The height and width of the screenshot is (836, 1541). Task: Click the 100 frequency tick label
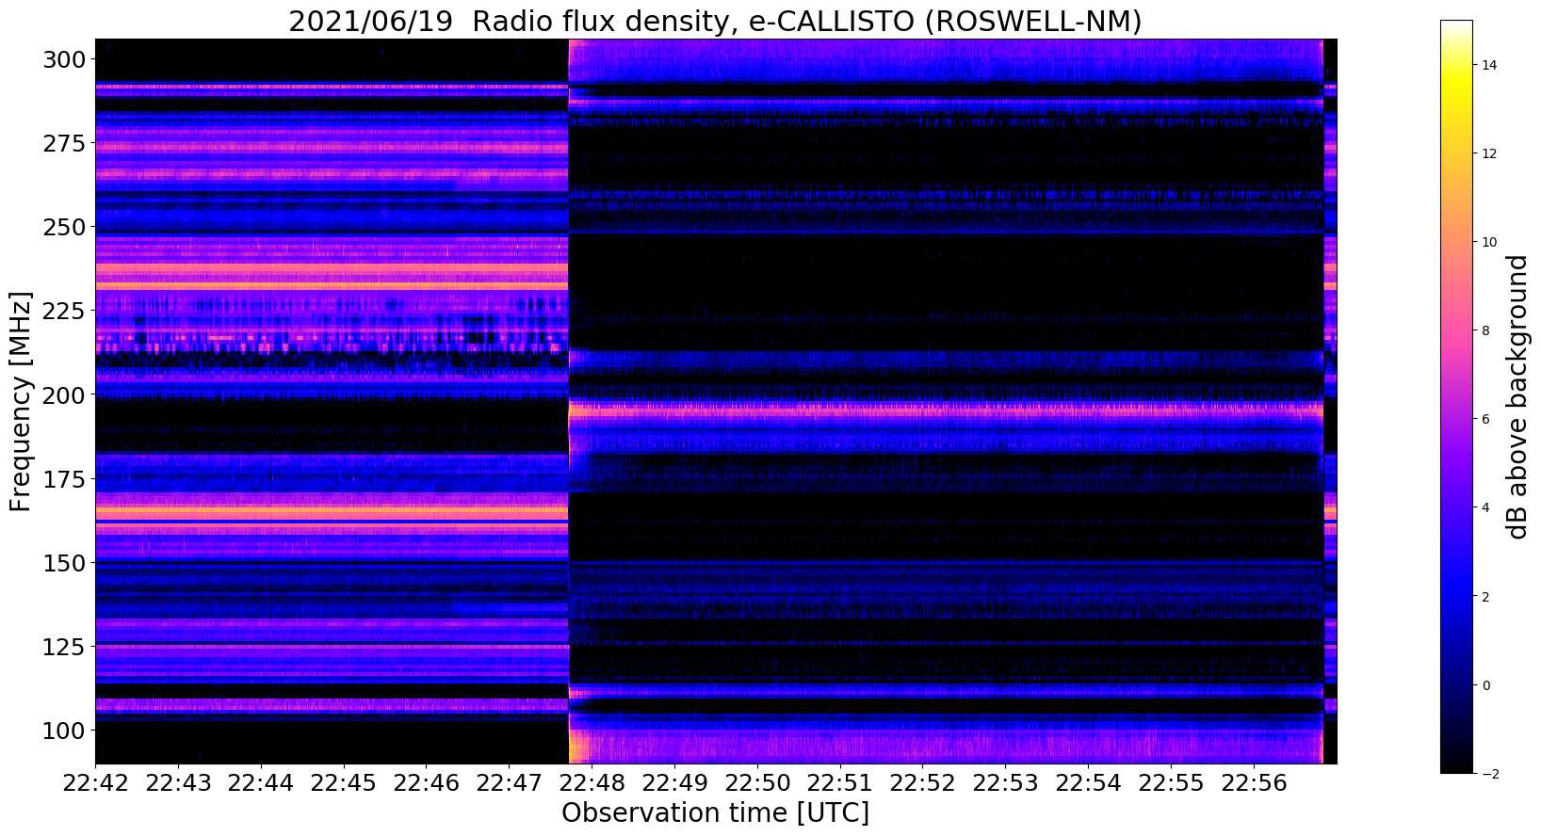click(64, 730)
